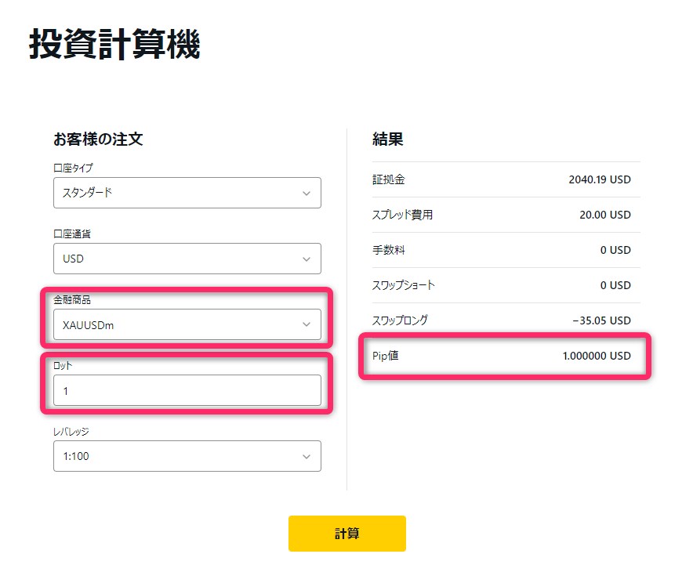Select the ロット input showing 1
693x572 pixels.
pyautogui.click(x=187, y=389)
